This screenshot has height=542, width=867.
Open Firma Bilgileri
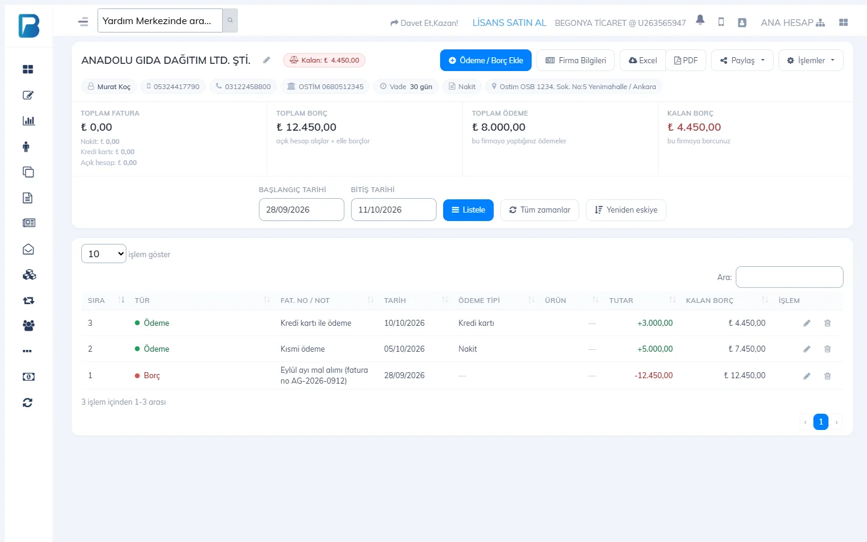point(576,60)
